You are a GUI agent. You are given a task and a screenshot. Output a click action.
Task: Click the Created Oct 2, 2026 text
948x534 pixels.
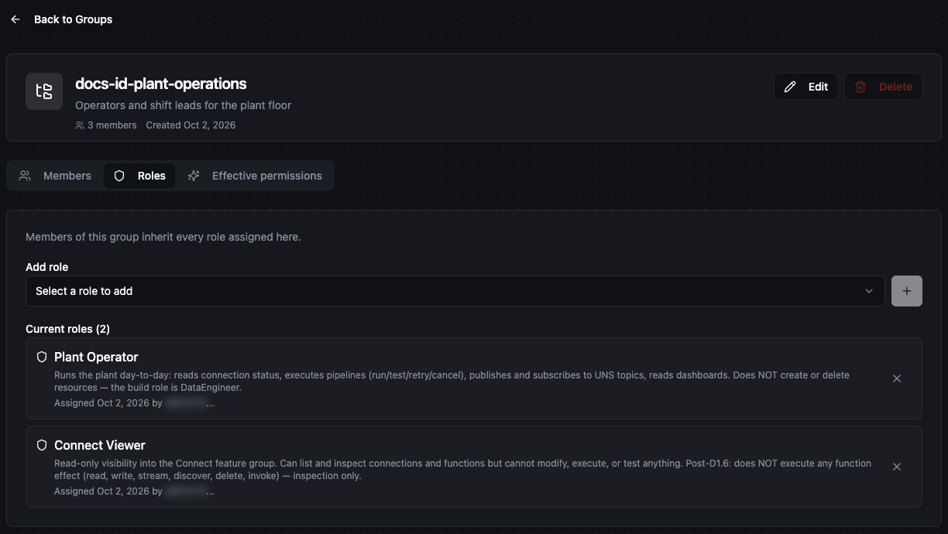pyautogui.click(x=191, y=125)
